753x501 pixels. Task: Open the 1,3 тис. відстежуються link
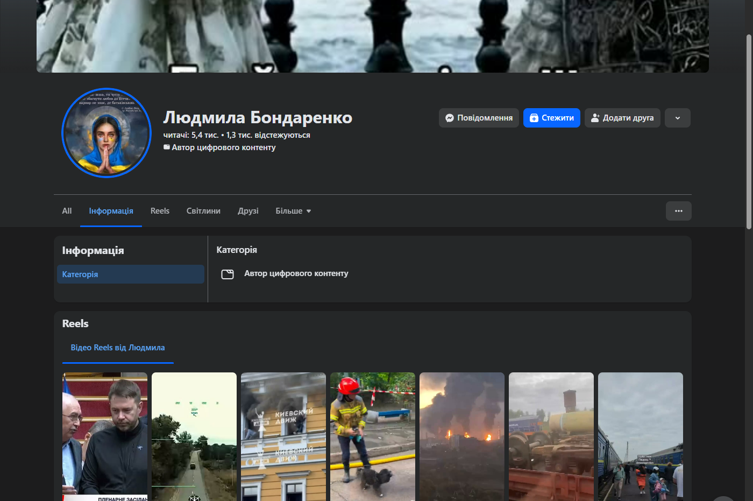(268, 135)
